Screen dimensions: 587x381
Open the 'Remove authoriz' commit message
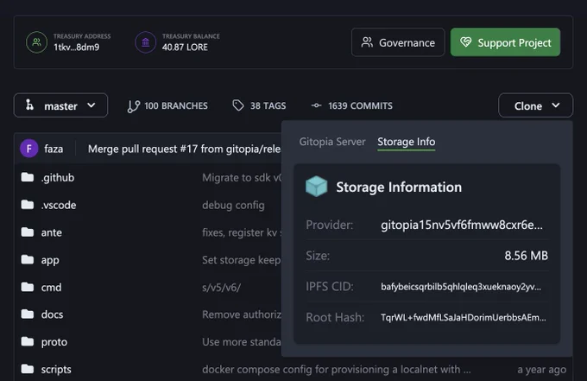242,314
